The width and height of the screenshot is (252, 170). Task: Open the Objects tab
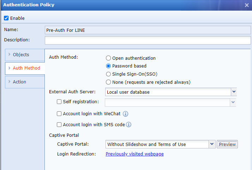click(x=25, y=55)
